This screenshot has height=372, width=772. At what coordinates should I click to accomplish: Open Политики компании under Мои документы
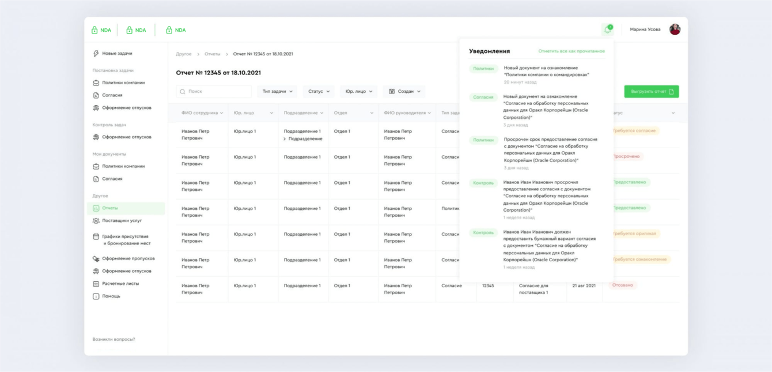123,166
